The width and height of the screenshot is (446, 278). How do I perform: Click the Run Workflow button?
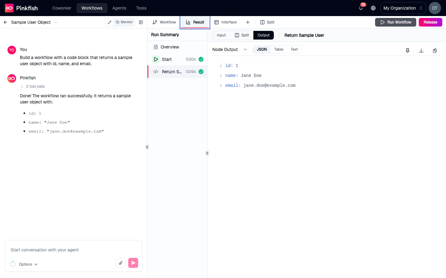pos(396,22)
